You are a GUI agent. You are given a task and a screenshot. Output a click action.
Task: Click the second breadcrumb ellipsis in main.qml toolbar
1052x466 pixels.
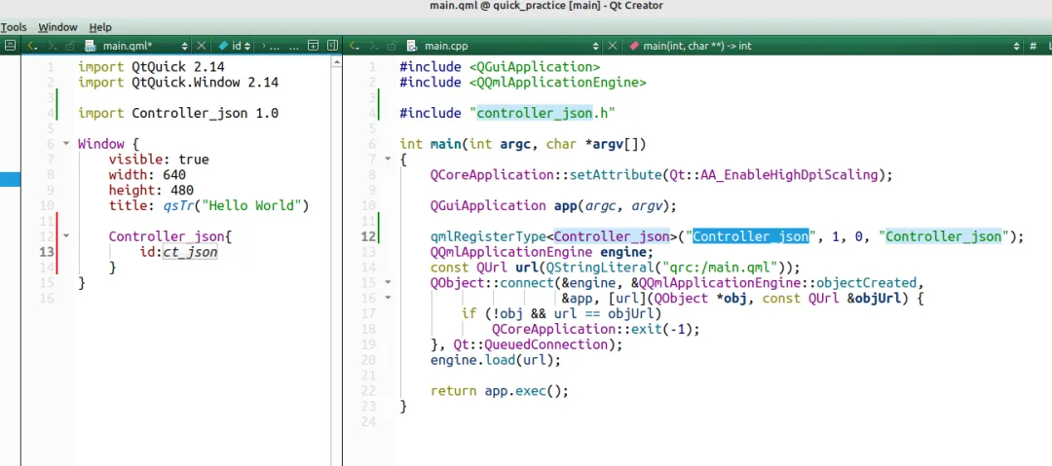tap(294, 47)
